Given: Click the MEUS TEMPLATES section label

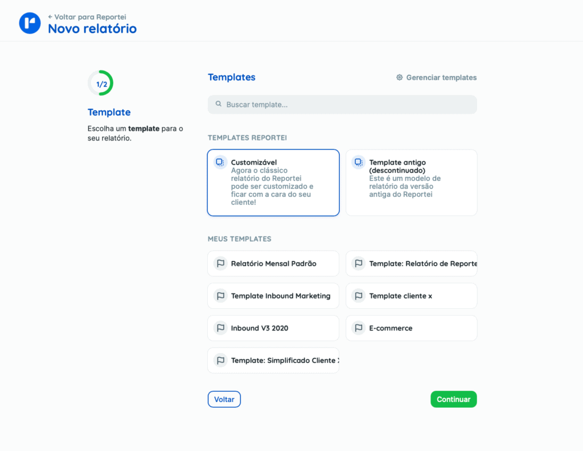Looking at the screenshot, I should 240,239.
